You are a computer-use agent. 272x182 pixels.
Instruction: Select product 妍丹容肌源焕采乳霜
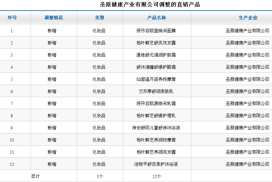pos(156,104)
